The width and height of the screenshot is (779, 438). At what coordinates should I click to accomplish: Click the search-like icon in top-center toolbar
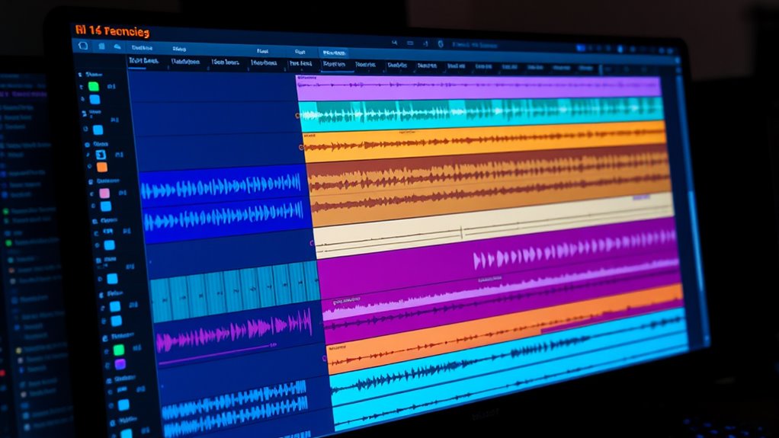click(x=395, y=43)
